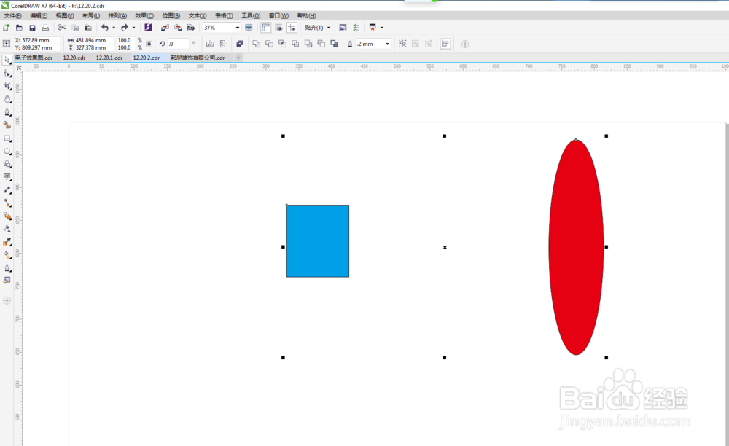Switch to the 12.20.1.cdr tab

(109, 58)
